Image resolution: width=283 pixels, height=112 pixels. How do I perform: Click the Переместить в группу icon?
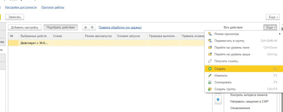210,41
